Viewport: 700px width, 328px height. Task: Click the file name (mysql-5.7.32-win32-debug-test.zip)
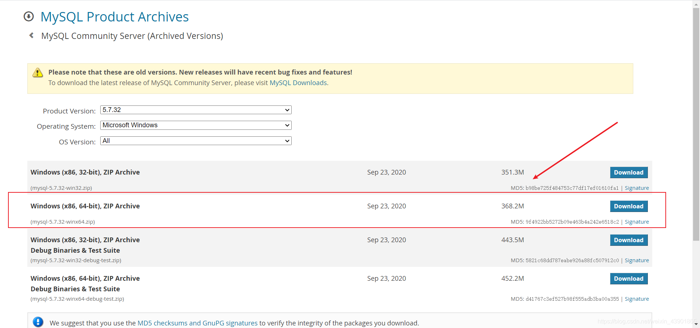pyautogui.click(x=76, y=260)
